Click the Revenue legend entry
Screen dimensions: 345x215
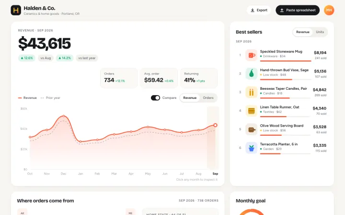(27, 98)
